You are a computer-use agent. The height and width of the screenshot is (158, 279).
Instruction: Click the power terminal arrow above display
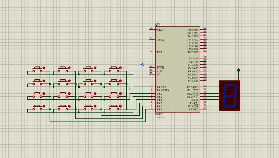[238, 70]
